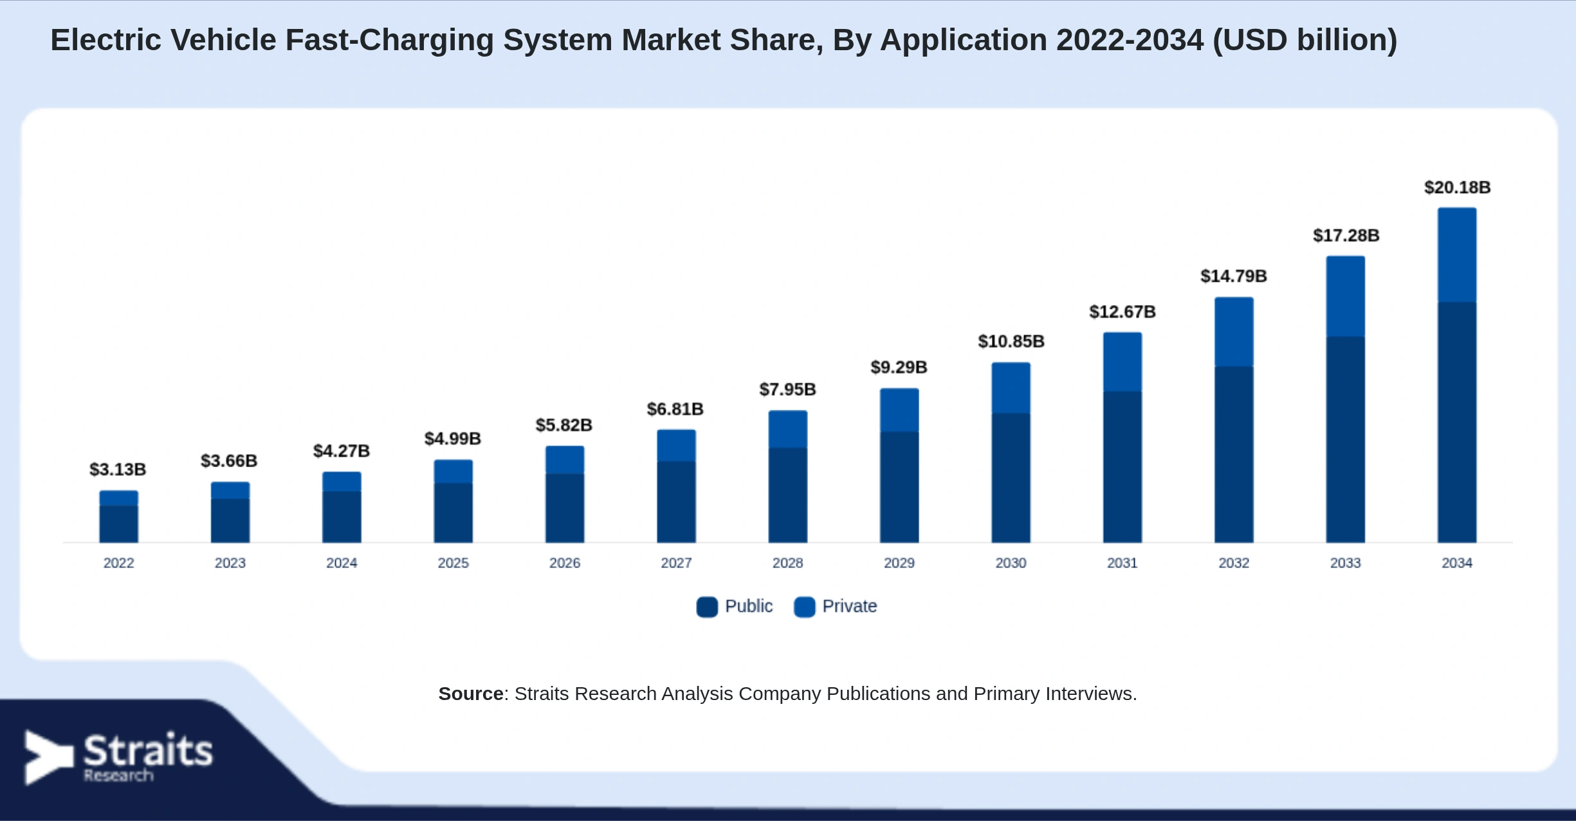This screenshot has width=1576, height=821.
Task: Click the 2023 axis label
Action: click(x=230, y=563)
